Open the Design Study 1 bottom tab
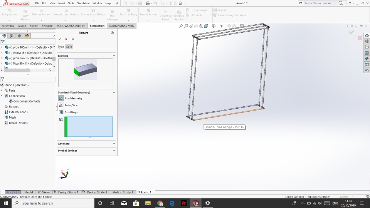 tap(68, 192)
